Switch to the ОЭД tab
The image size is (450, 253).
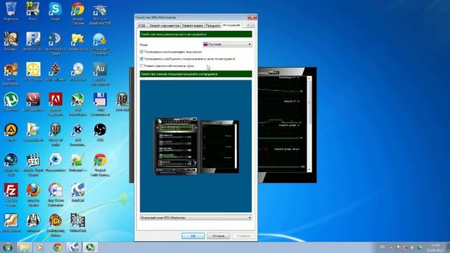(142, 25)
